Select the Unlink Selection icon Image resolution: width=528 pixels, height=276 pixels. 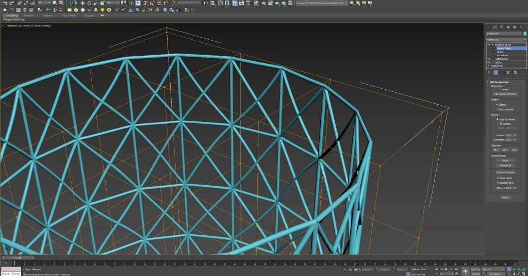[26, 3]
